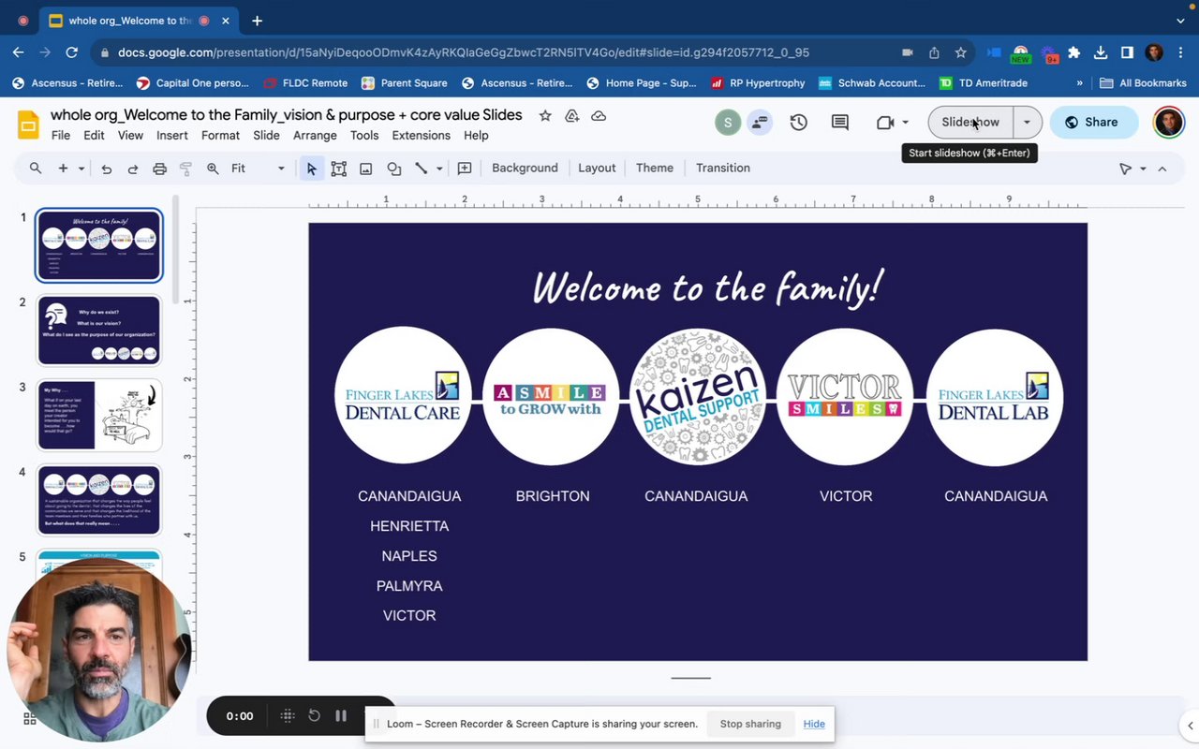Open grid view icon below filmstrip
This screenshot has height=749, width=1199.
[x=30, y=719]
